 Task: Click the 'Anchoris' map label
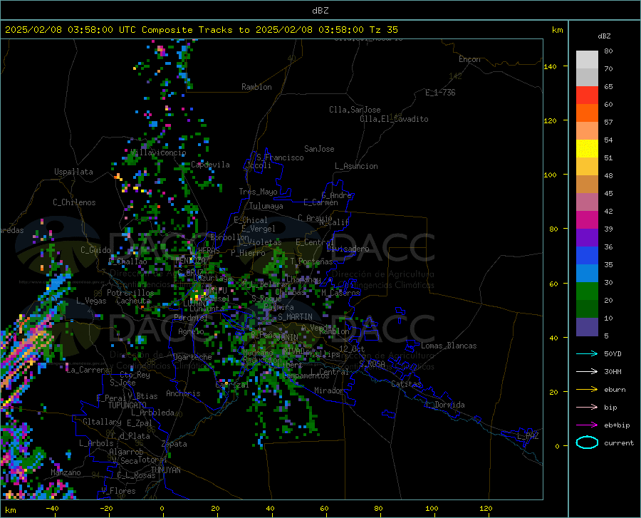(183, 393)
